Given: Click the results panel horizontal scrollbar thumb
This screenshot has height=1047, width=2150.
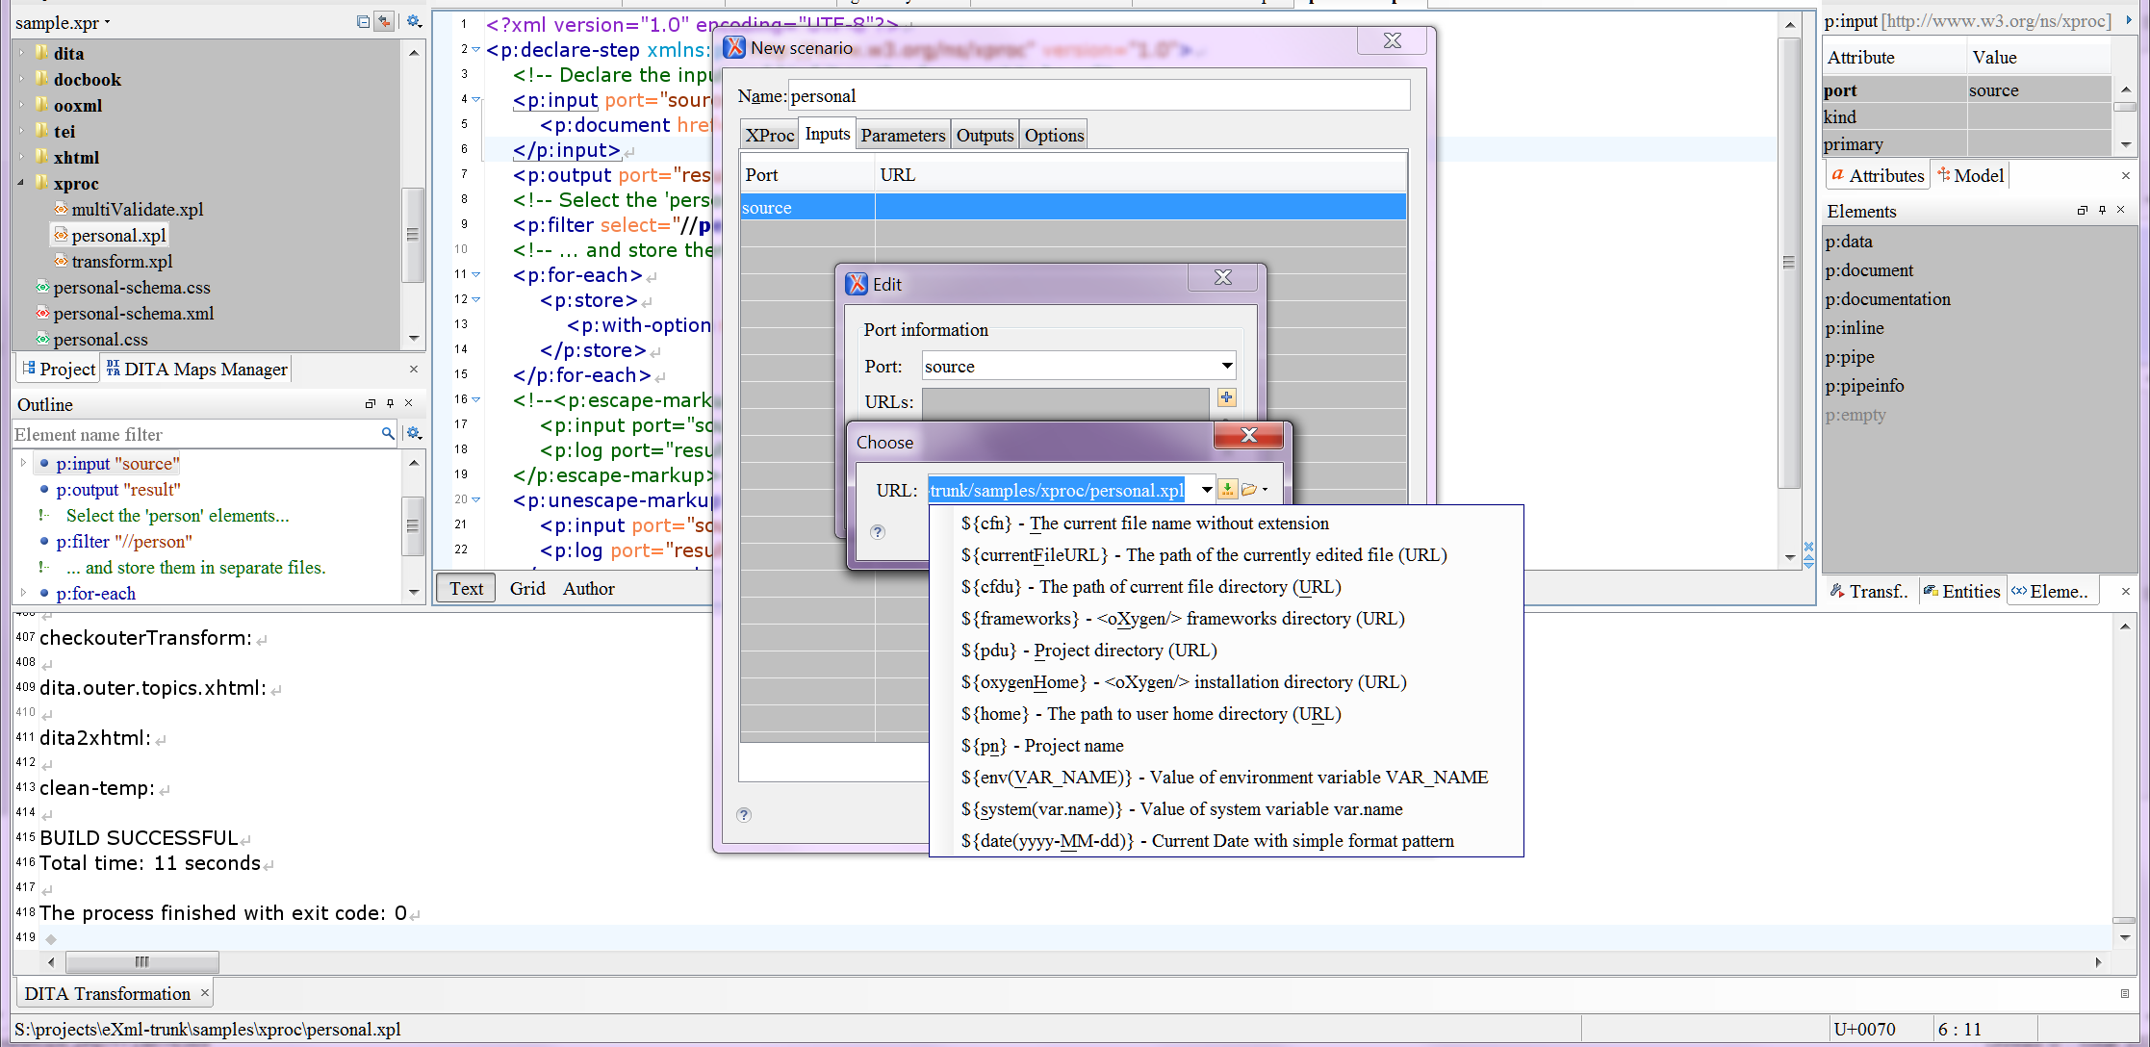Looking at the screenshot, I should (141, 961).
